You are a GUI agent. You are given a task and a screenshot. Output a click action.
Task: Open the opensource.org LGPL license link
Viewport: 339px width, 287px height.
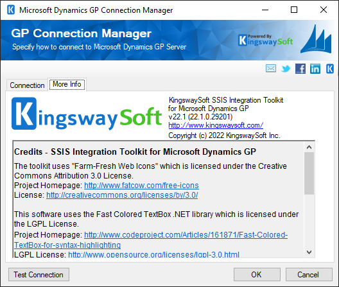tap(153, 254)
